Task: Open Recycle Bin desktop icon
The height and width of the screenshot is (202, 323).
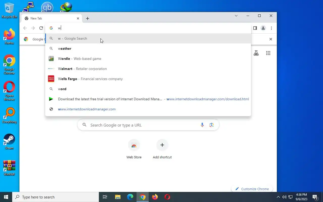Action: [9, 10]
